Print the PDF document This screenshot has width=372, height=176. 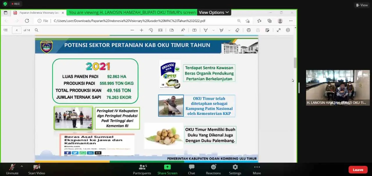point(248,30)
